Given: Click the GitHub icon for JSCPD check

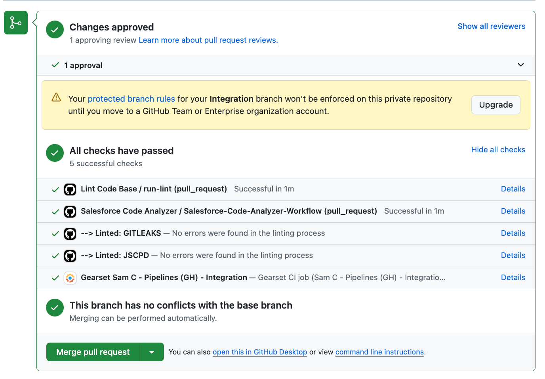Looking at the screenshot, I should (70, 256).
